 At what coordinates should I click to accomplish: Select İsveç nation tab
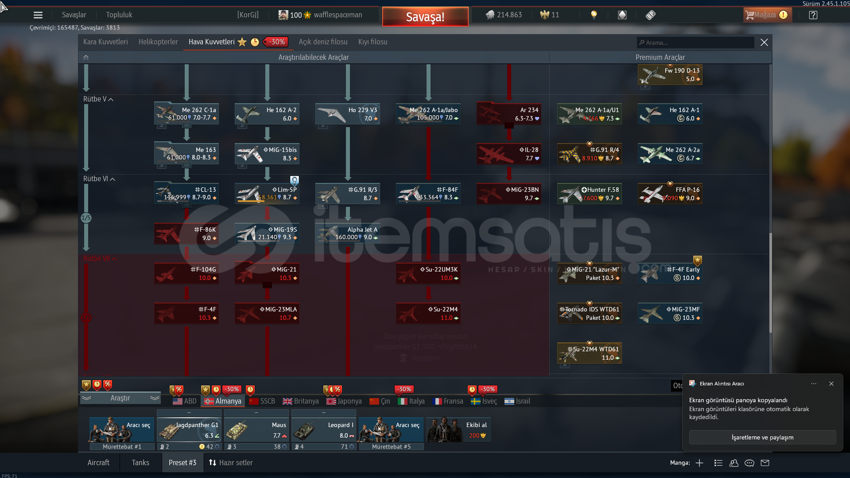[x=484, y=401]
